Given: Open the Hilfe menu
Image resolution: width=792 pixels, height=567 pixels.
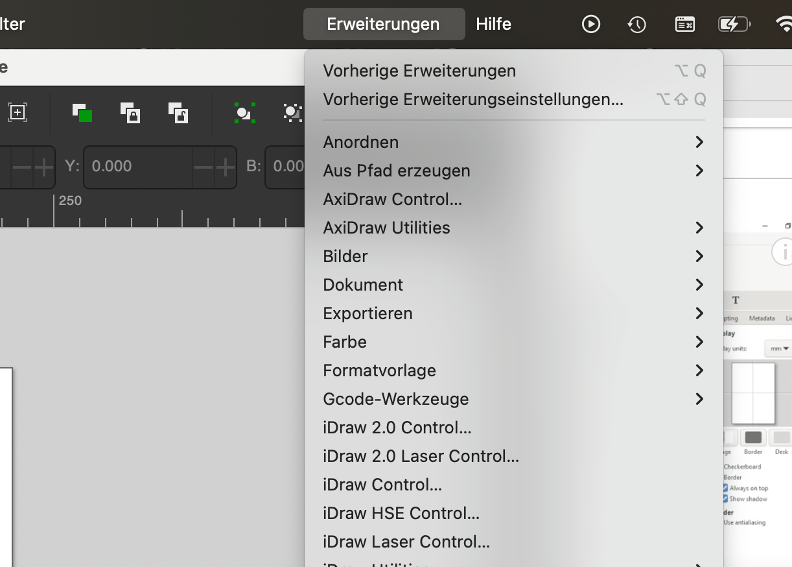Looking at the screenshot, I should coord(493,25).
